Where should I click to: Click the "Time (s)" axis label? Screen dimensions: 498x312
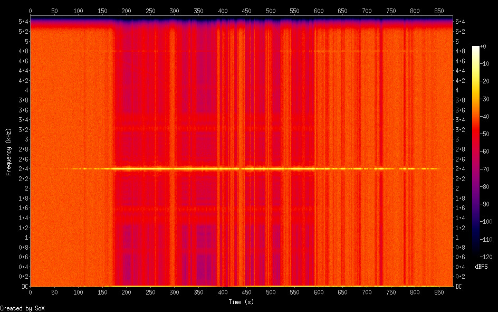(x=242, y=302)
